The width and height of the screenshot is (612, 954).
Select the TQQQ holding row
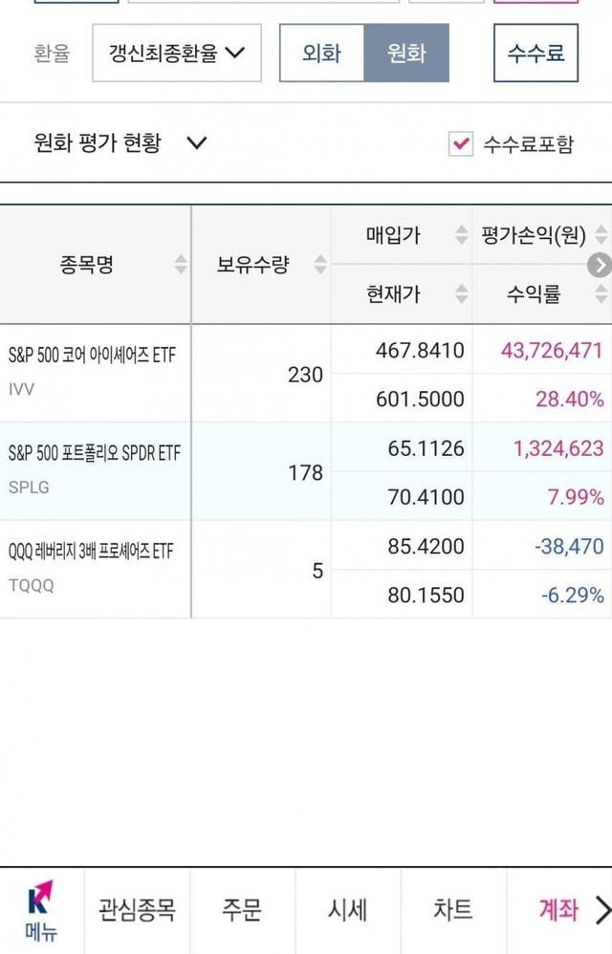(x=96, y=569)
